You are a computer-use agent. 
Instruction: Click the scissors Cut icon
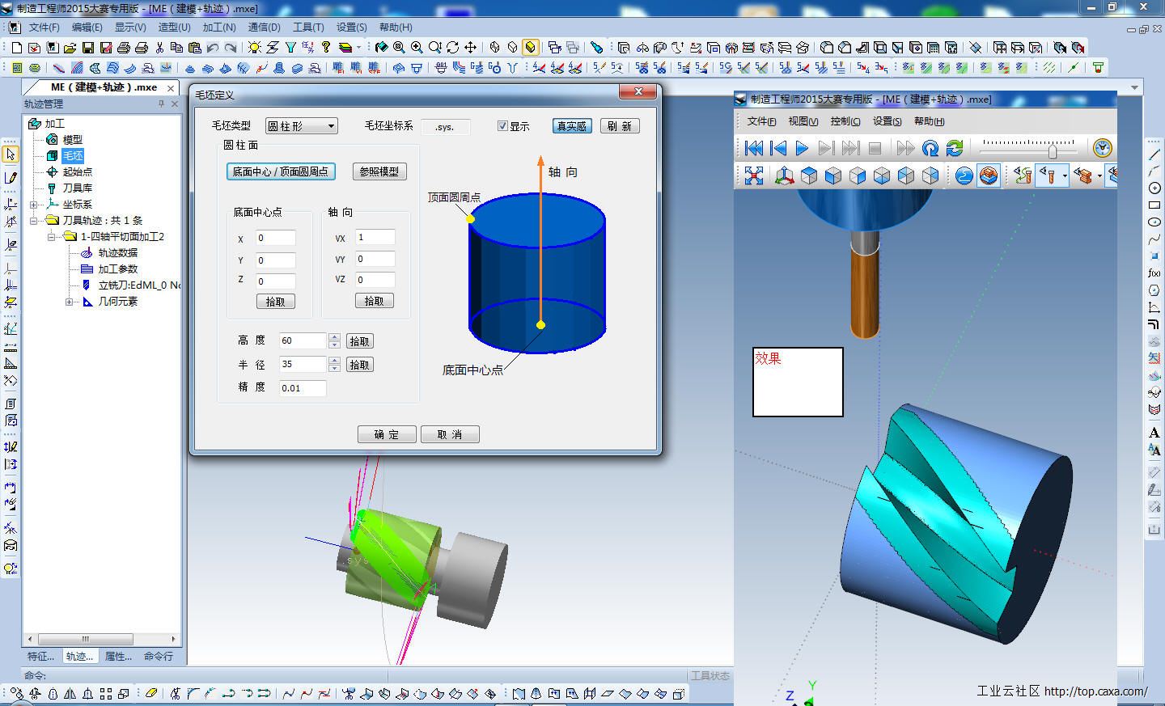click(159, 48)
